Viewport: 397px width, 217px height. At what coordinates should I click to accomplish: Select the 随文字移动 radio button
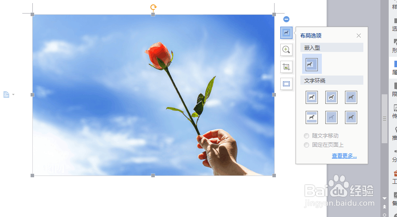pyautogui.click(x=306, y=136)
